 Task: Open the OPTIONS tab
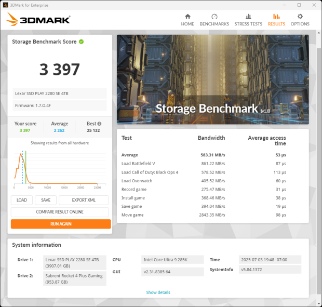coord(300,20)
